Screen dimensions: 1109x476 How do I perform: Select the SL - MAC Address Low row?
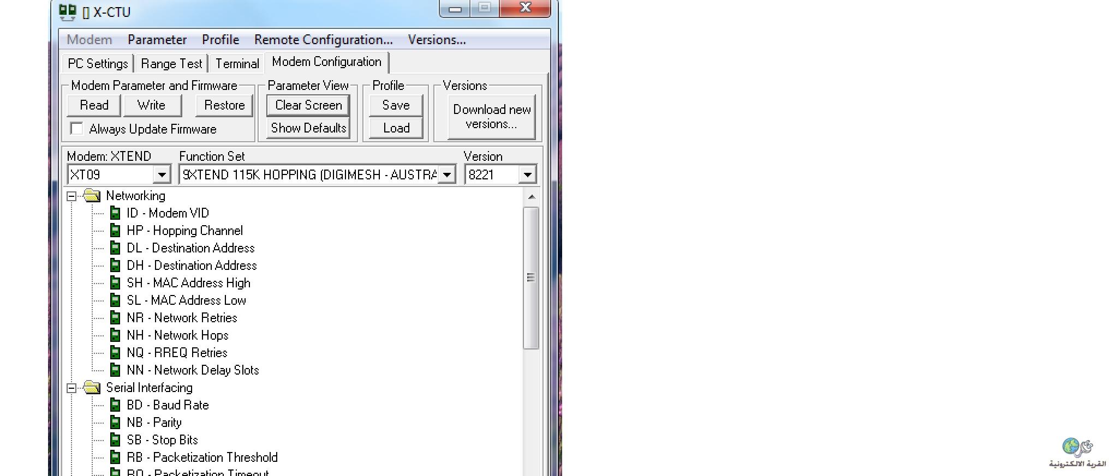click(x=186, y=300)
